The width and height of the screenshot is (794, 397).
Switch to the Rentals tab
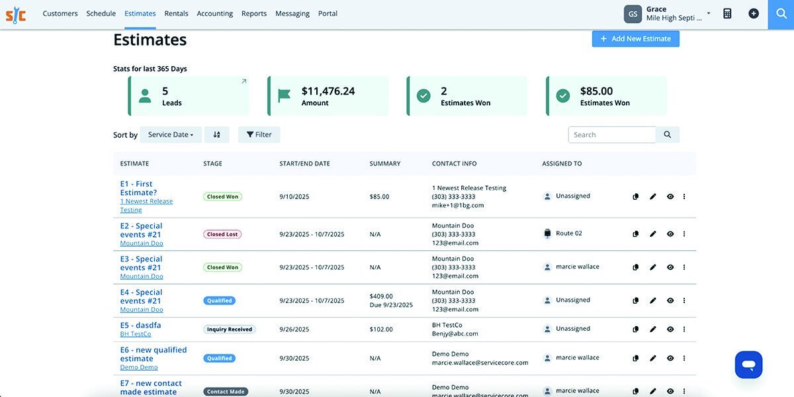(176, 13)
